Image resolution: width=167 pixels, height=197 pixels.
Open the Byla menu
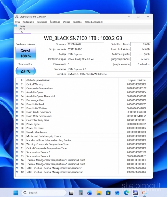17,22
